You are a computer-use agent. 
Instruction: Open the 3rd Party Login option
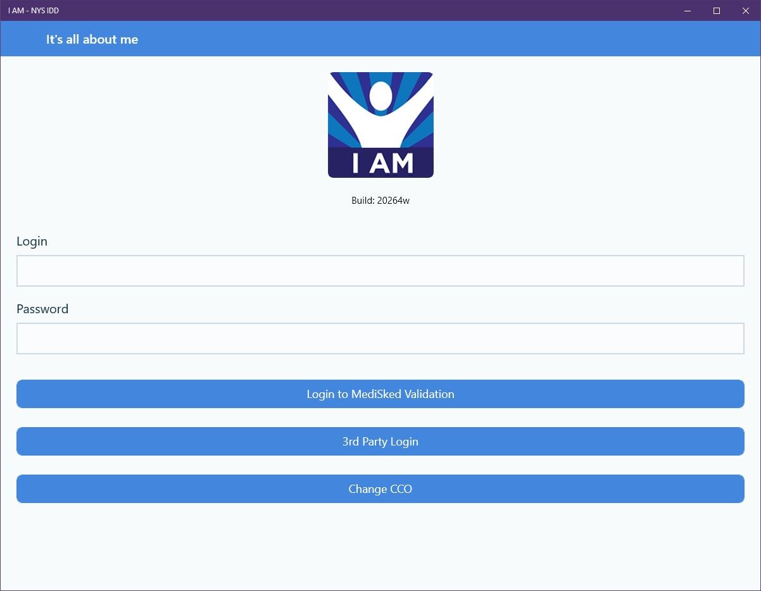click(380, 441)
